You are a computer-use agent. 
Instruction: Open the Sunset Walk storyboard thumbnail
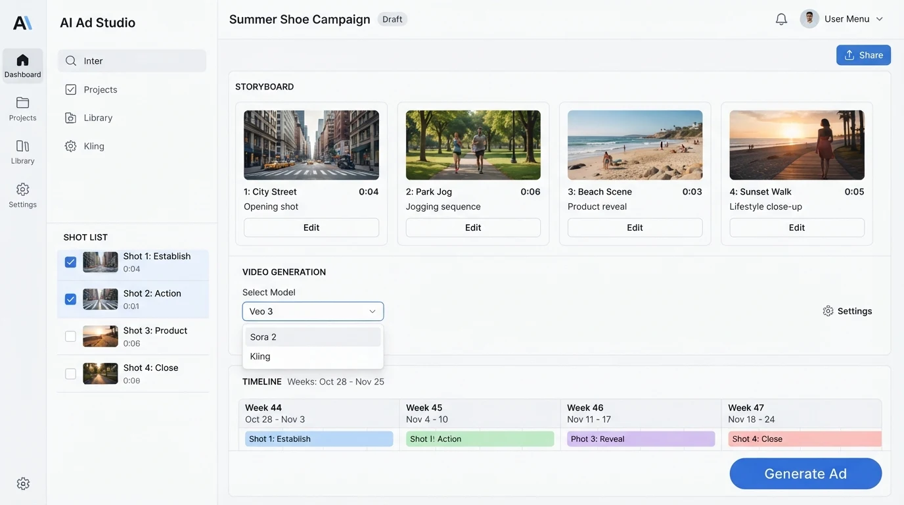(797, 145)
